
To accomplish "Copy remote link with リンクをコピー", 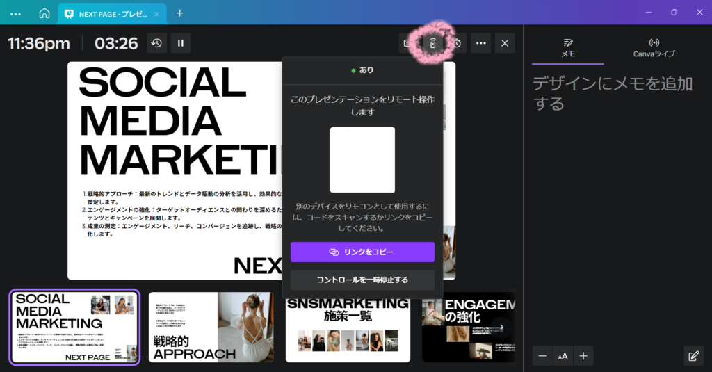I will tap(362, 252).
